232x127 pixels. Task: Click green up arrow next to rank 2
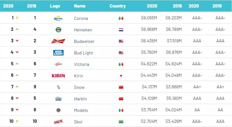coord(17,29)
